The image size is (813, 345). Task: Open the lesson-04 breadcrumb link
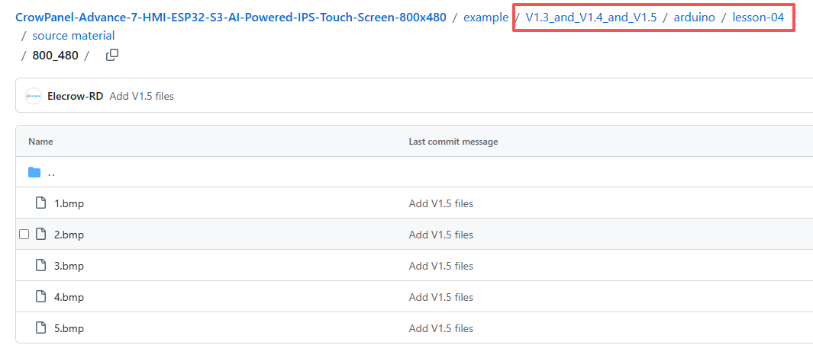(x=758, y=17)
